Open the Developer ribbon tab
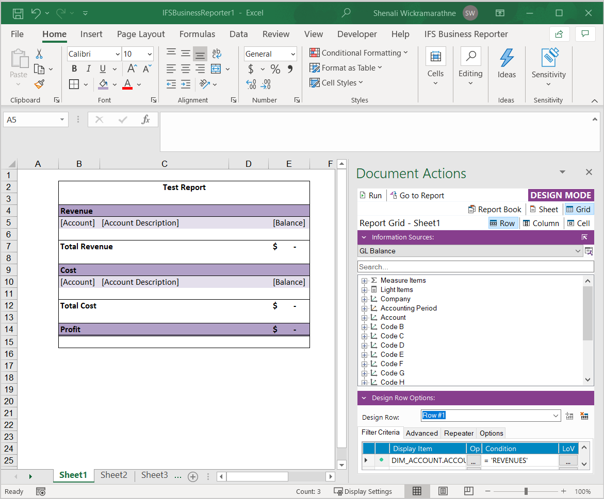604x499 pixels. coord(357,34)
